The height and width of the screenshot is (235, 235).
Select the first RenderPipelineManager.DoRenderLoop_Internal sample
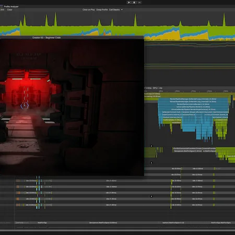(x=193, y=99)
